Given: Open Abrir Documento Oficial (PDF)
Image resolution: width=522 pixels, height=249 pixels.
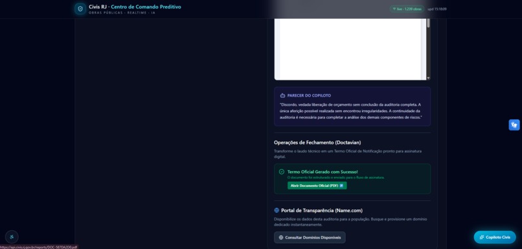Looking at the screenshot, I should [x=317, y=185].
